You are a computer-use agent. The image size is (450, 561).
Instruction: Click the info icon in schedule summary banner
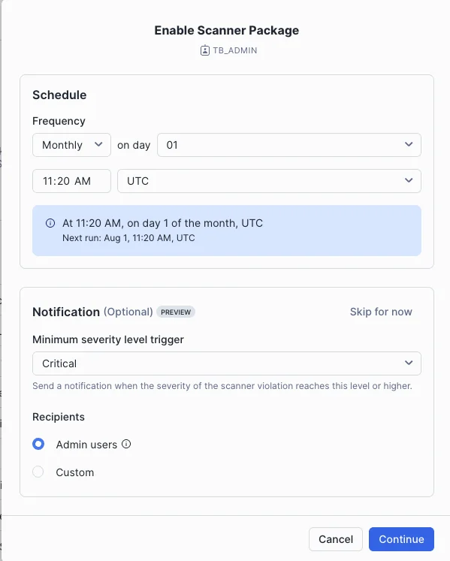[x=50, y=223]
